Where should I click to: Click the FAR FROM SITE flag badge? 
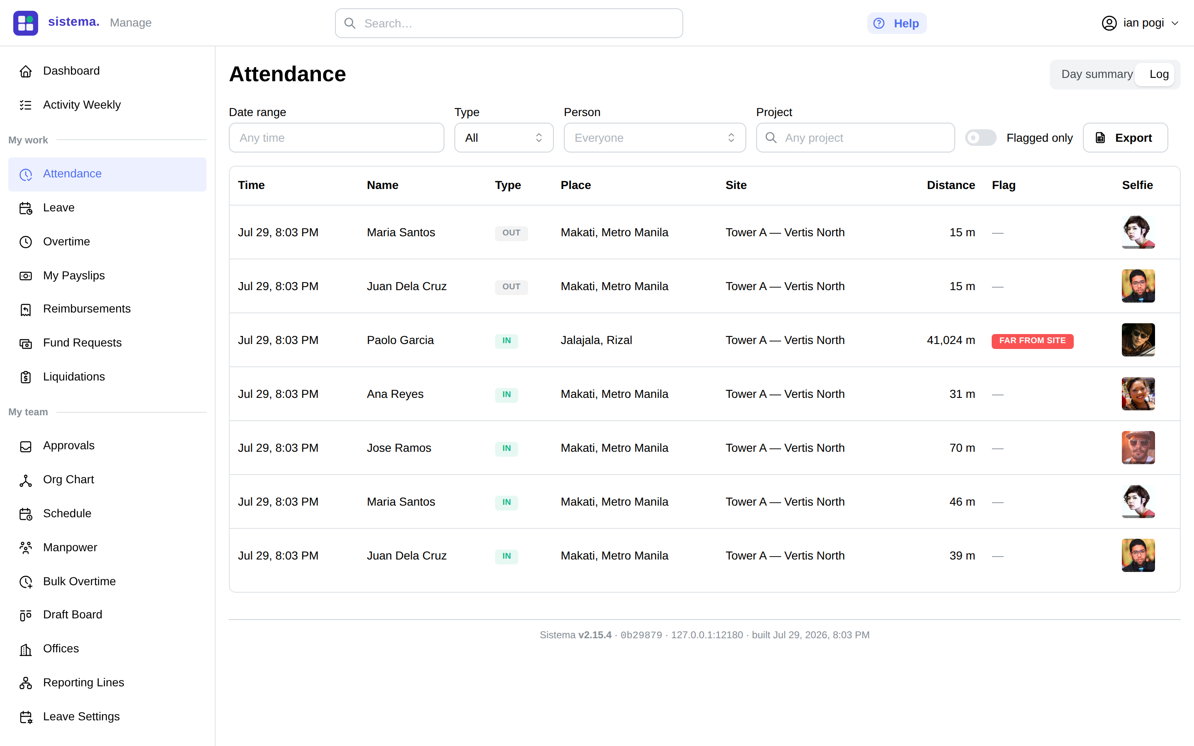tap(1032, 340)
